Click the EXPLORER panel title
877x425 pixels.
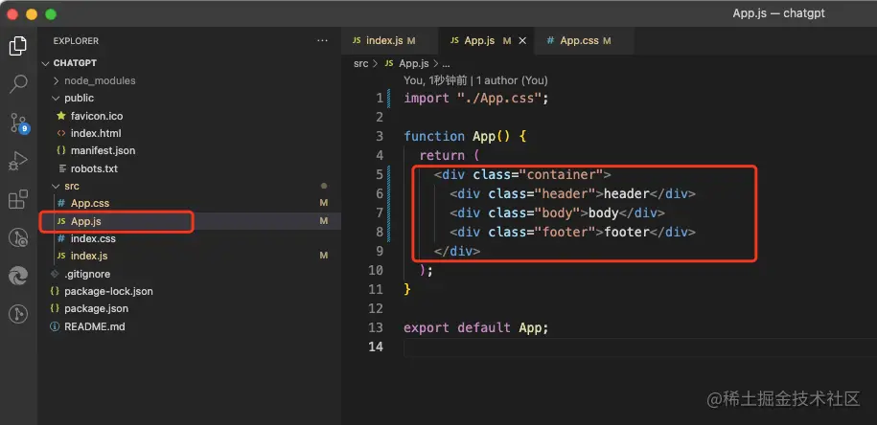click(x=76, y=41)
